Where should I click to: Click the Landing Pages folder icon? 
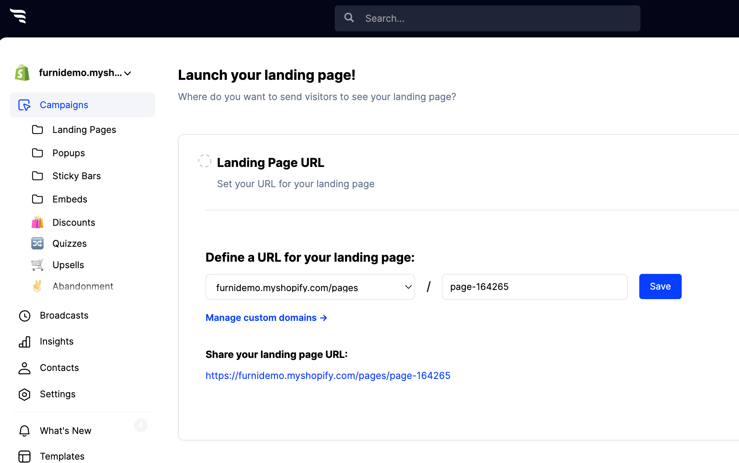pyautogui.click(x=37, y=130)
